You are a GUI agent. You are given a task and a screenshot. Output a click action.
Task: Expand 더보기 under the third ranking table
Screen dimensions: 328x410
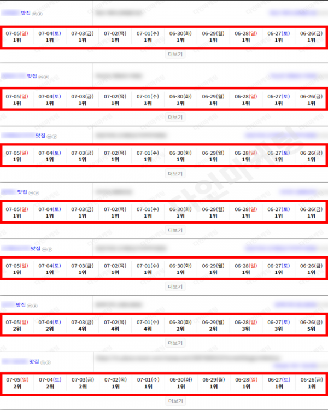point(175,174)
